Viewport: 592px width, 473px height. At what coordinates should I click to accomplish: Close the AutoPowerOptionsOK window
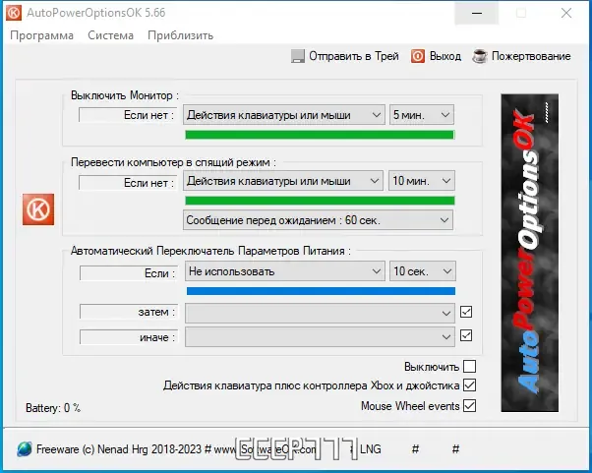(566, 13)
